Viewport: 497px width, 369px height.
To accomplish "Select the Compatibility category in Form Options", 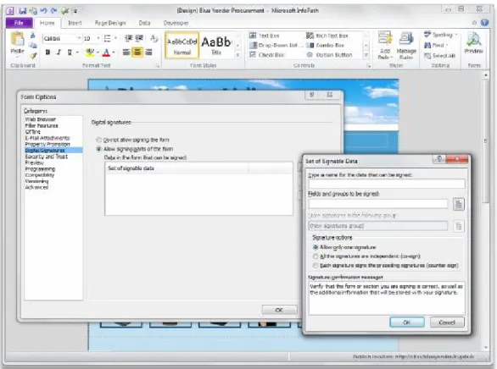I will click(x=40, y=175).
